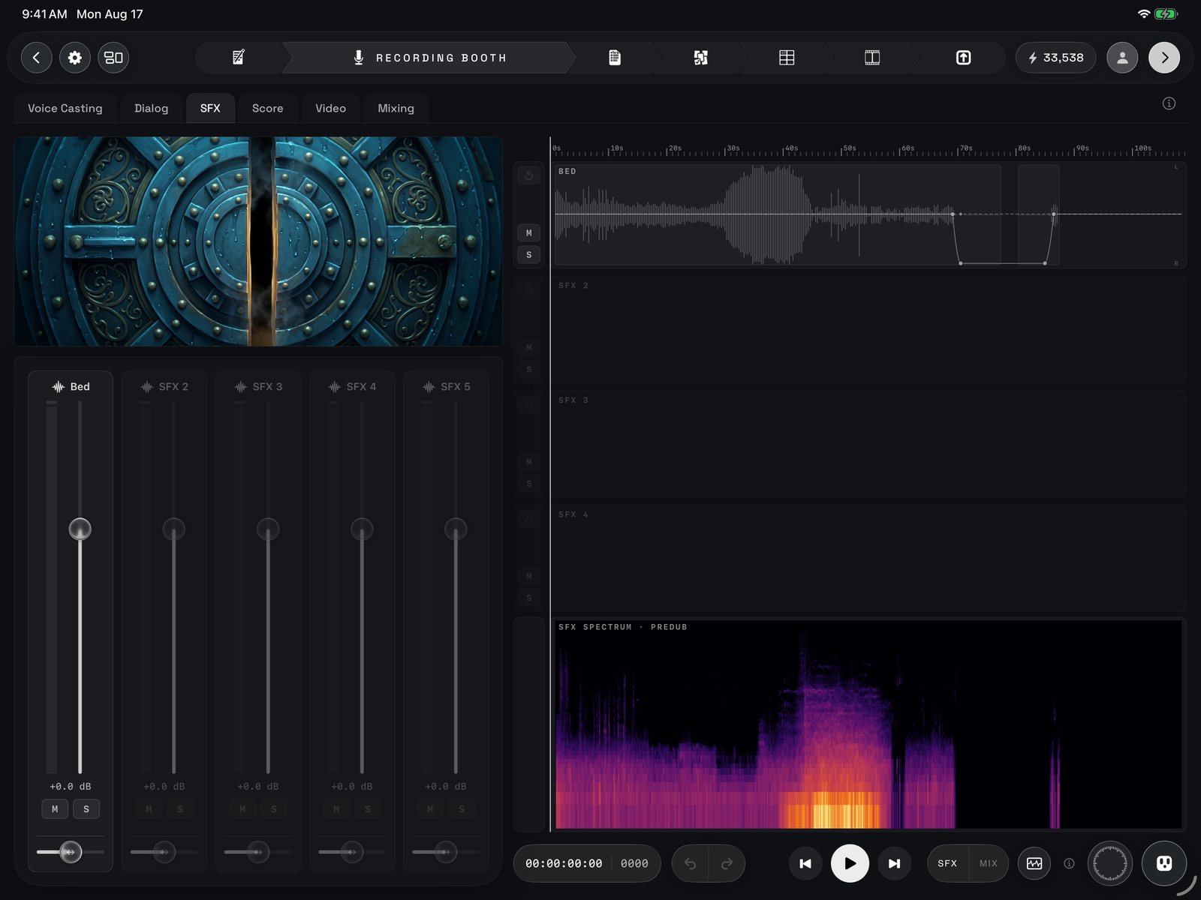Select the MIX monitoring mode

(989, 864)
